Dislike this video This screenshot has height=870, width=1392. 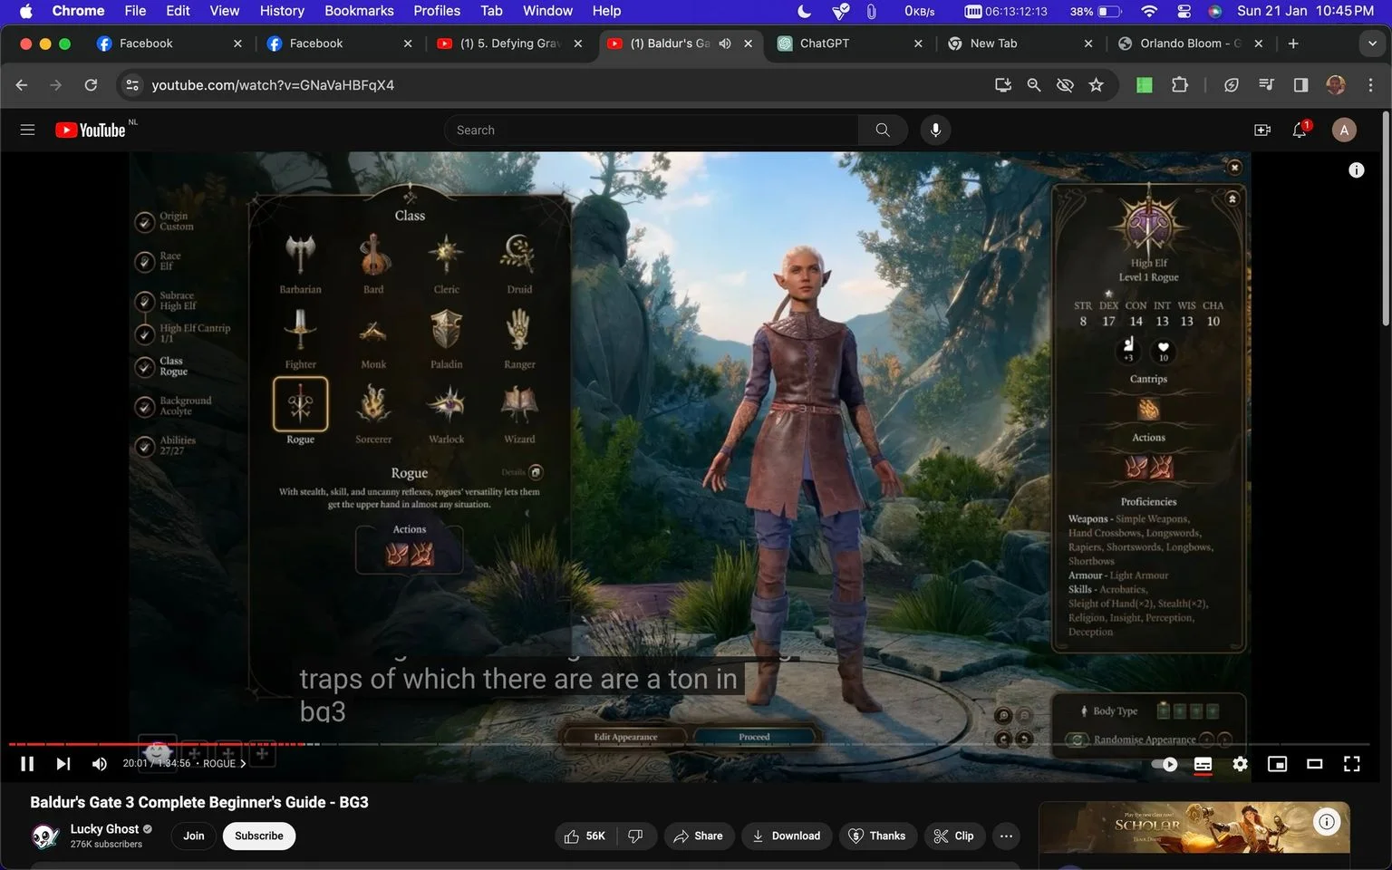point(635,836)
